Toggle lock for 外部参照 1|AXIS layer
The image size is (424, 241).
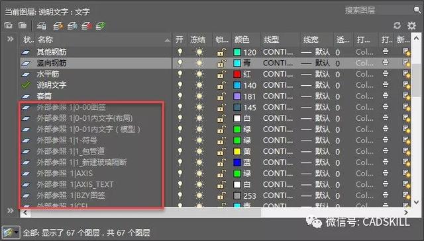[221, 174]
